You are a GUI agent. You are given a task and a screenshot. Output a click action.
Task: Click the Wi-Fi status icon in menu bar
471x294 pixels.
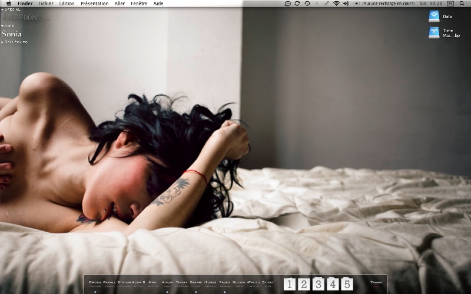336,4
